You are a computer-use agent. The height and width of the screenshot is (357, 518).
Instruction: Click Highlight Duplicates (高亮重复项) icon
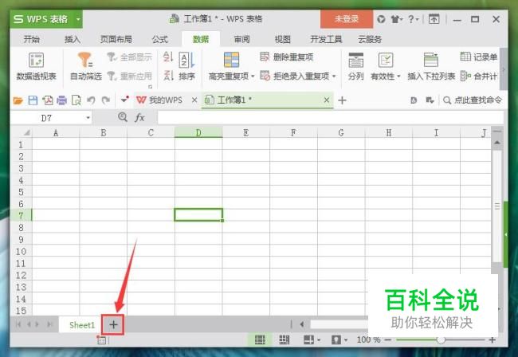[x=231, y=60]
